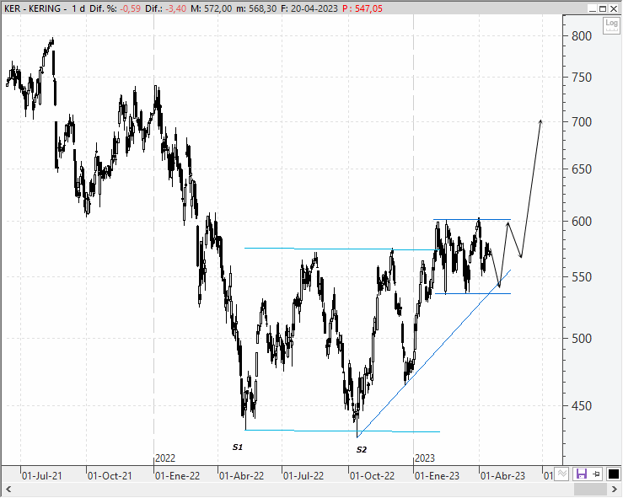The height and width of the screenshot is (498, 623).
Task: Click the 01-Abr-23 date label
Action: (x=502, y=476)
